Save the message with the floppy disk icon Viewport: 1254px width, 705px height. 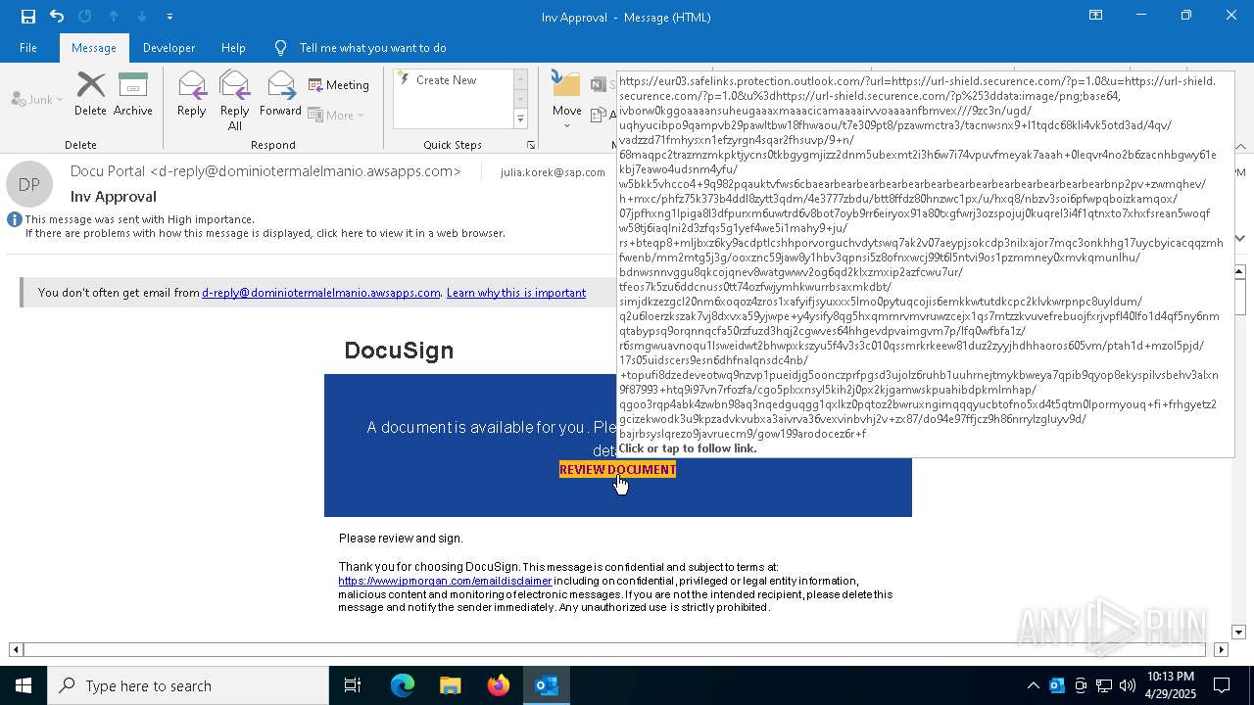[x=28, y=17]
